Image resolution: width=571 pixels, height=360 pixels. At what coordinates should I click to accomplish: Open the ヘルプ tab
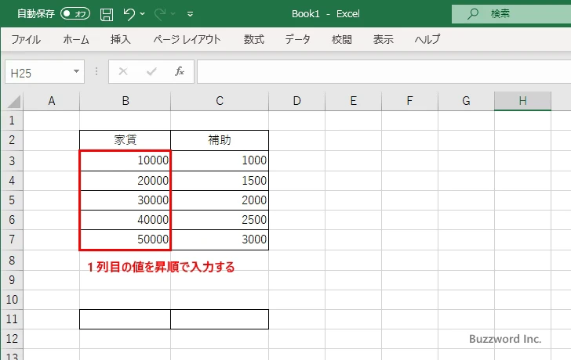pos(427,39)
